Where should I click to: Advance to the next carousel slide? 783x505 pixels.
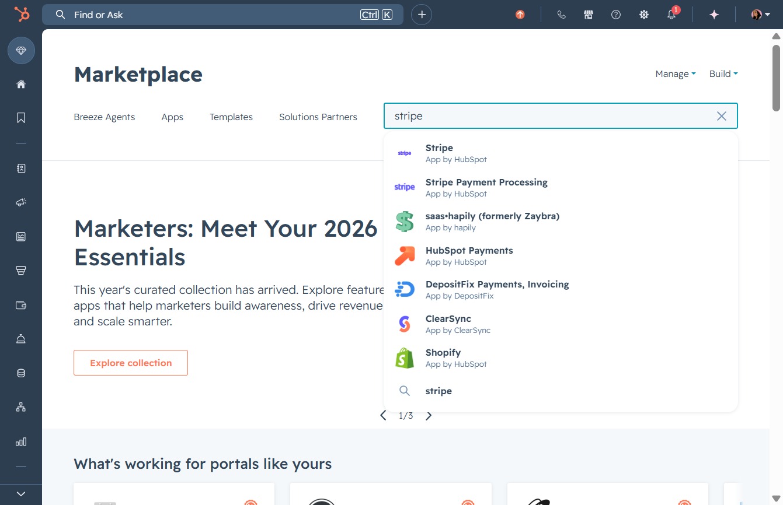429,415
